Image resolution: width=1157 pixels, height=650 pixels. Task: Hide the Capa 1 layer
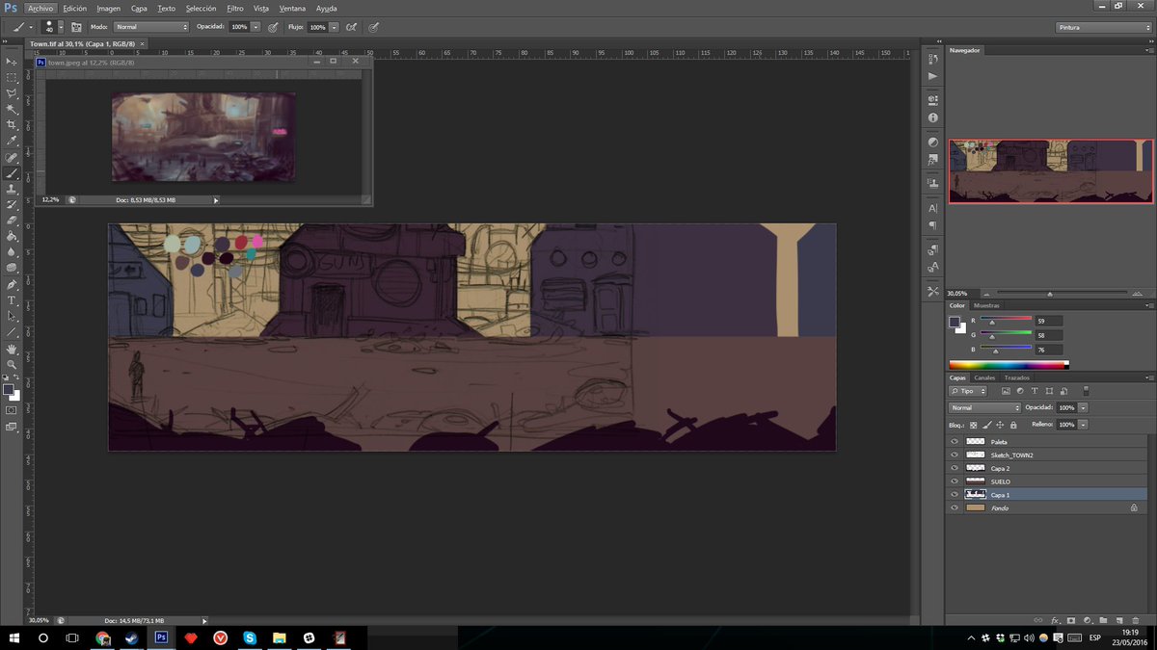coord(955,494)
